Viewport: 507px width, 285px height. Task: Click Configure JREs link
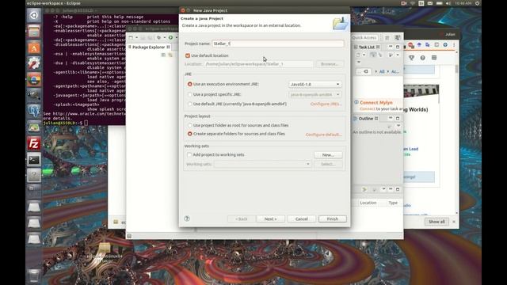(x=326, y=104)
